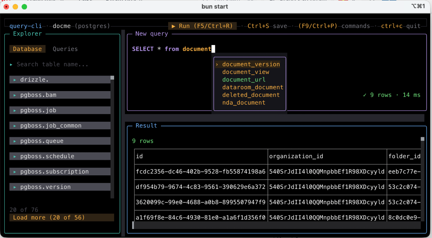Select the pgboss.subscription table name
Image resolution: width=432 pixels, height=238 pixels.
pyautogui.click(x=54, y=171)
